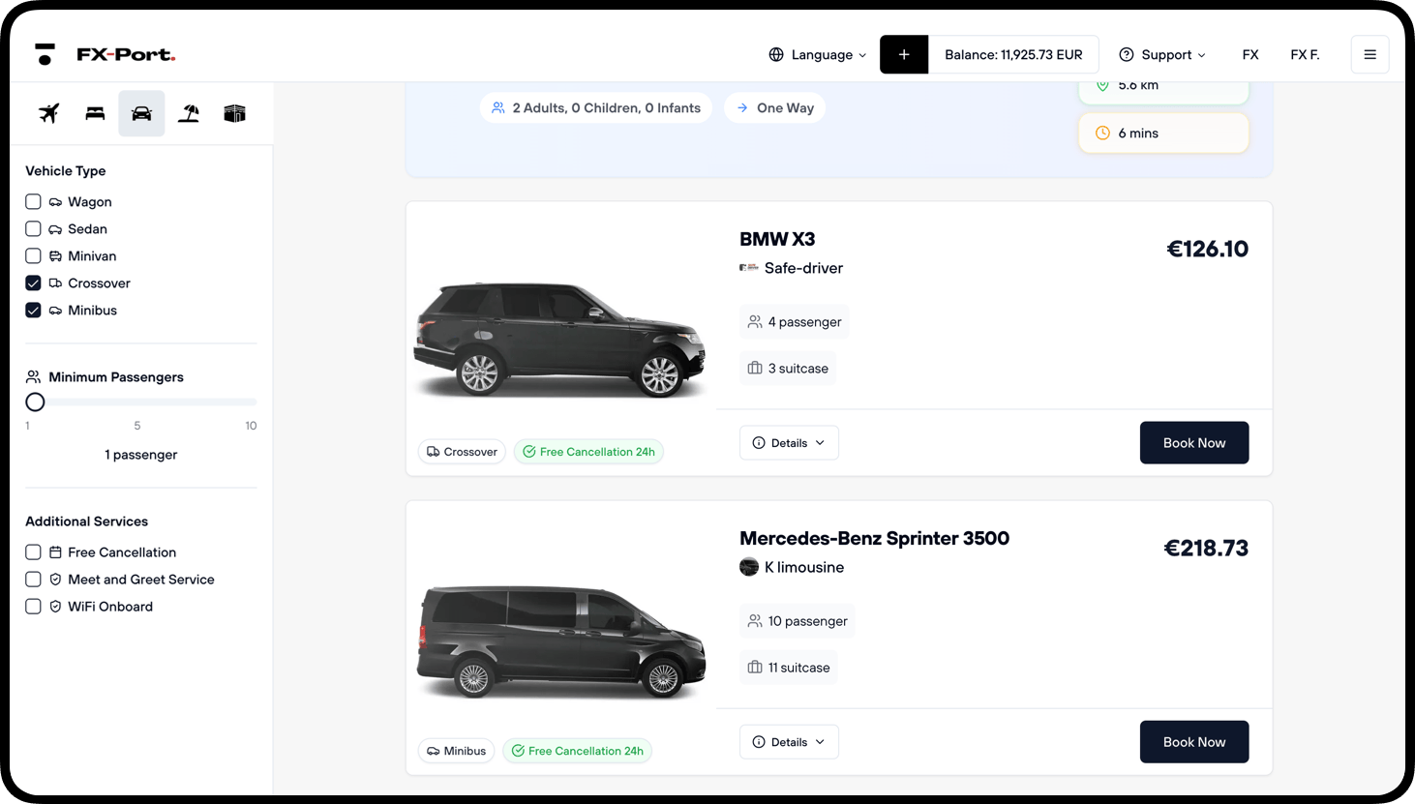
Task: Tick WiFi Onboard checkbox
Action: [x=33, y=606]
